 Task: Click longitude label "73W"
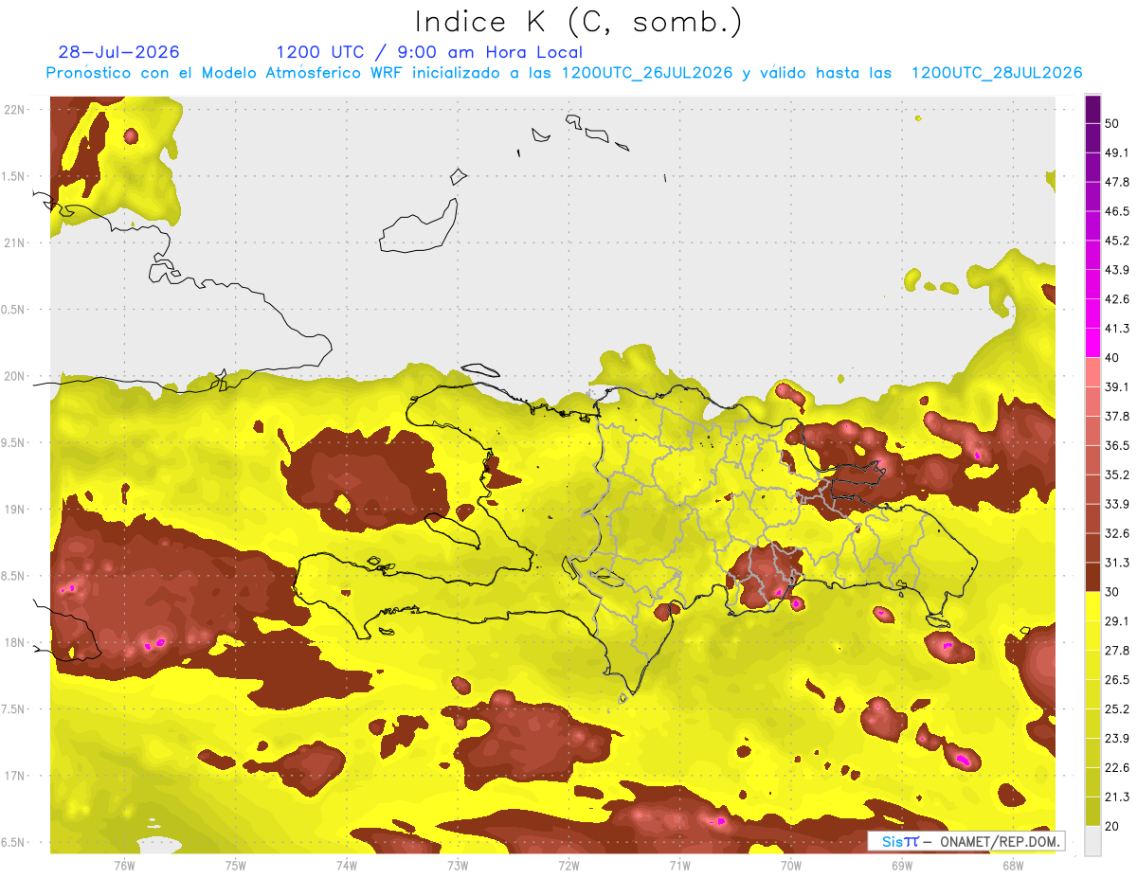coord(458,865)
